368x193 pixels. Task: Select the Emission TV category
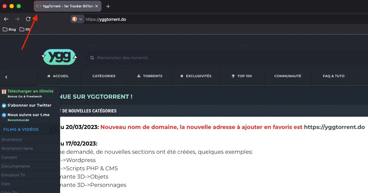point(13,175)
